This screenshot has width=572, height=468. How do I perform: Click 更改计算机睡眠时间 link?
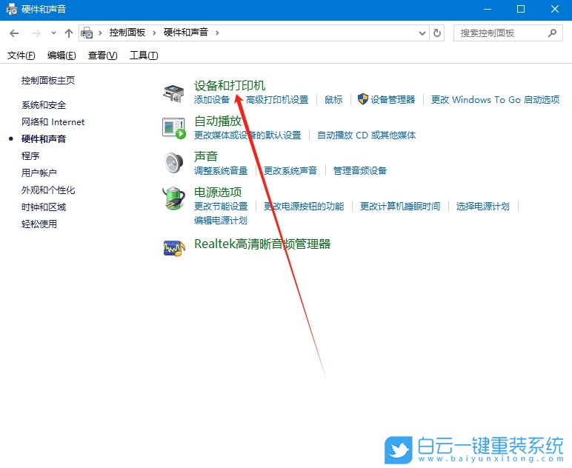(x=399, y=206)
